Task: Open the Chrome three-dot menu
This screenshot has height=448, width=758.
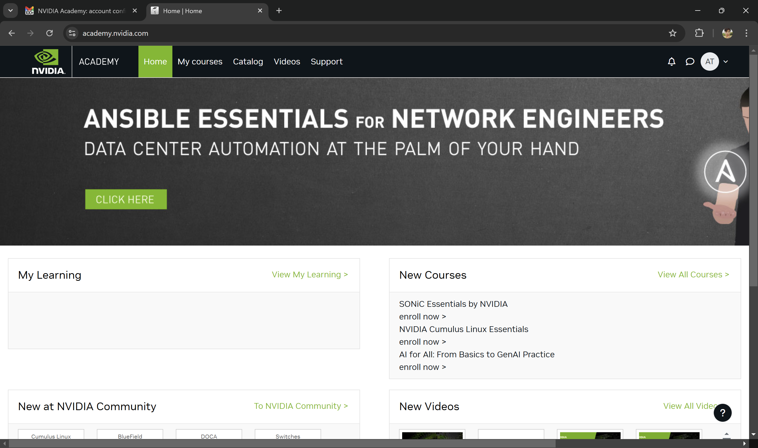Action: coord(746,33)
